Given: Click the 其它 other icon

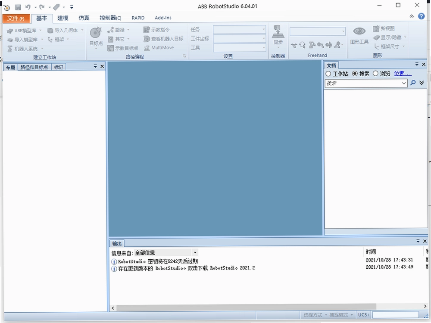Looking at the screenshot, I should point(110,39).
